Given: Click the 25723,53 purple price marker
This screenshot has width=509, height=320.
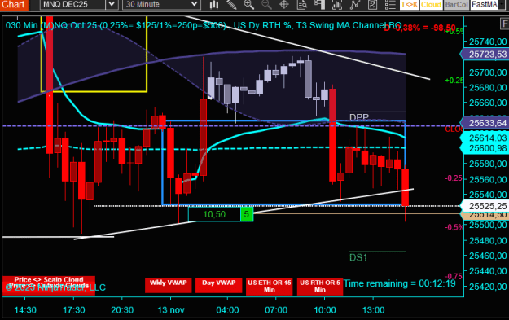Looking at the screenshot, I should coord(485,55).
